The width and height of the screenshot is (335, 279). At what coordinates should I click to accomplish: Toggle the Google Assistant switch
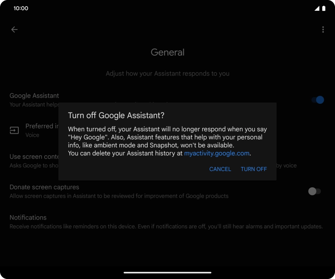317,100
